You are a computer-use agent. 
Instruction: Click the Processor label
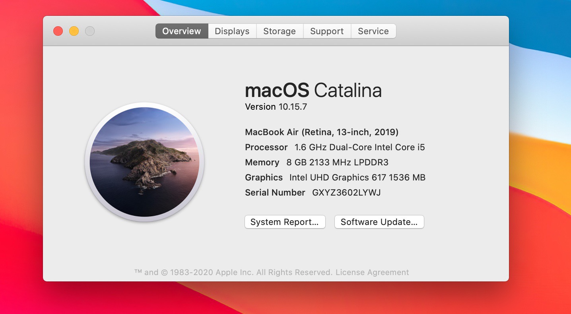tap(266, 147)
